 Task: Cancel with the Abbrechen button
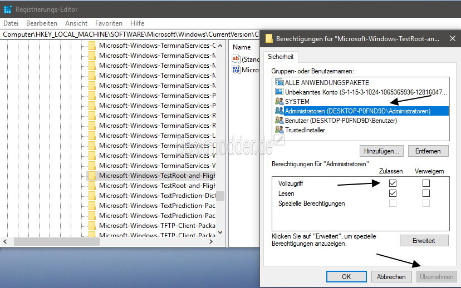click(391, 276)
